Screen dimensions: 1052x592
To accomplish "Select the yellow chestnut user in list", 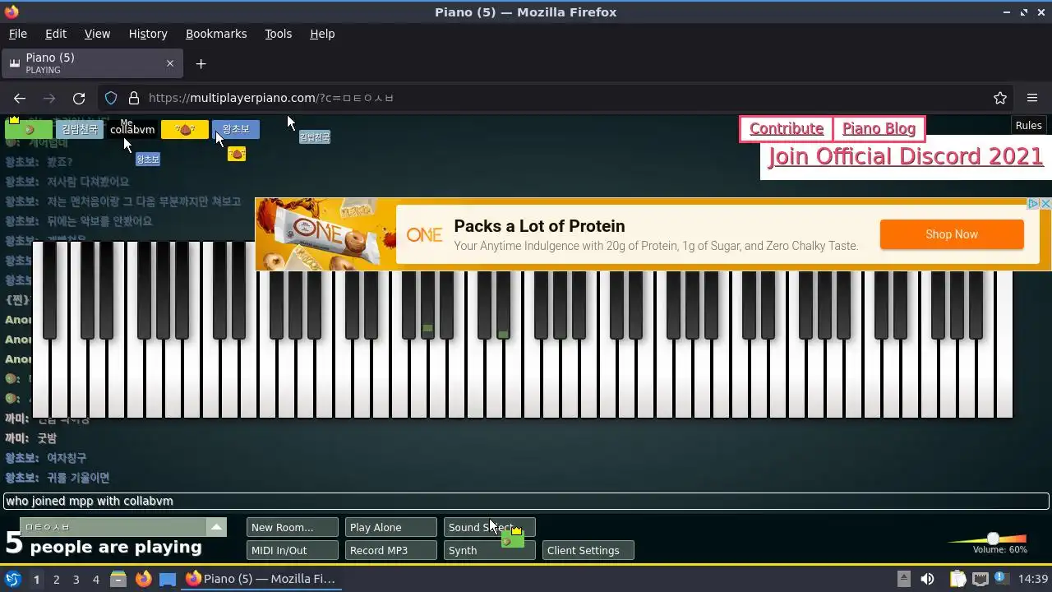I will (185, 129).
